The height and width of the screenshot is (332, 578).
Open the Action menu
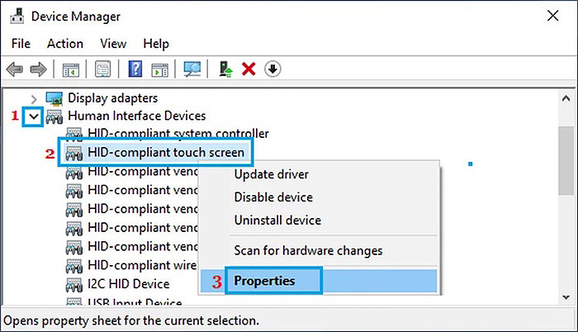click(x=64, y=43)
